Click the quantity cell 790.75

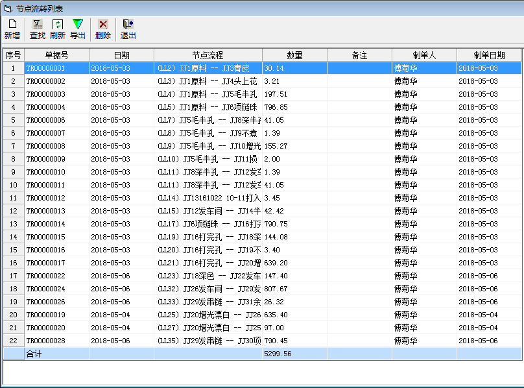tap(294, 224)
